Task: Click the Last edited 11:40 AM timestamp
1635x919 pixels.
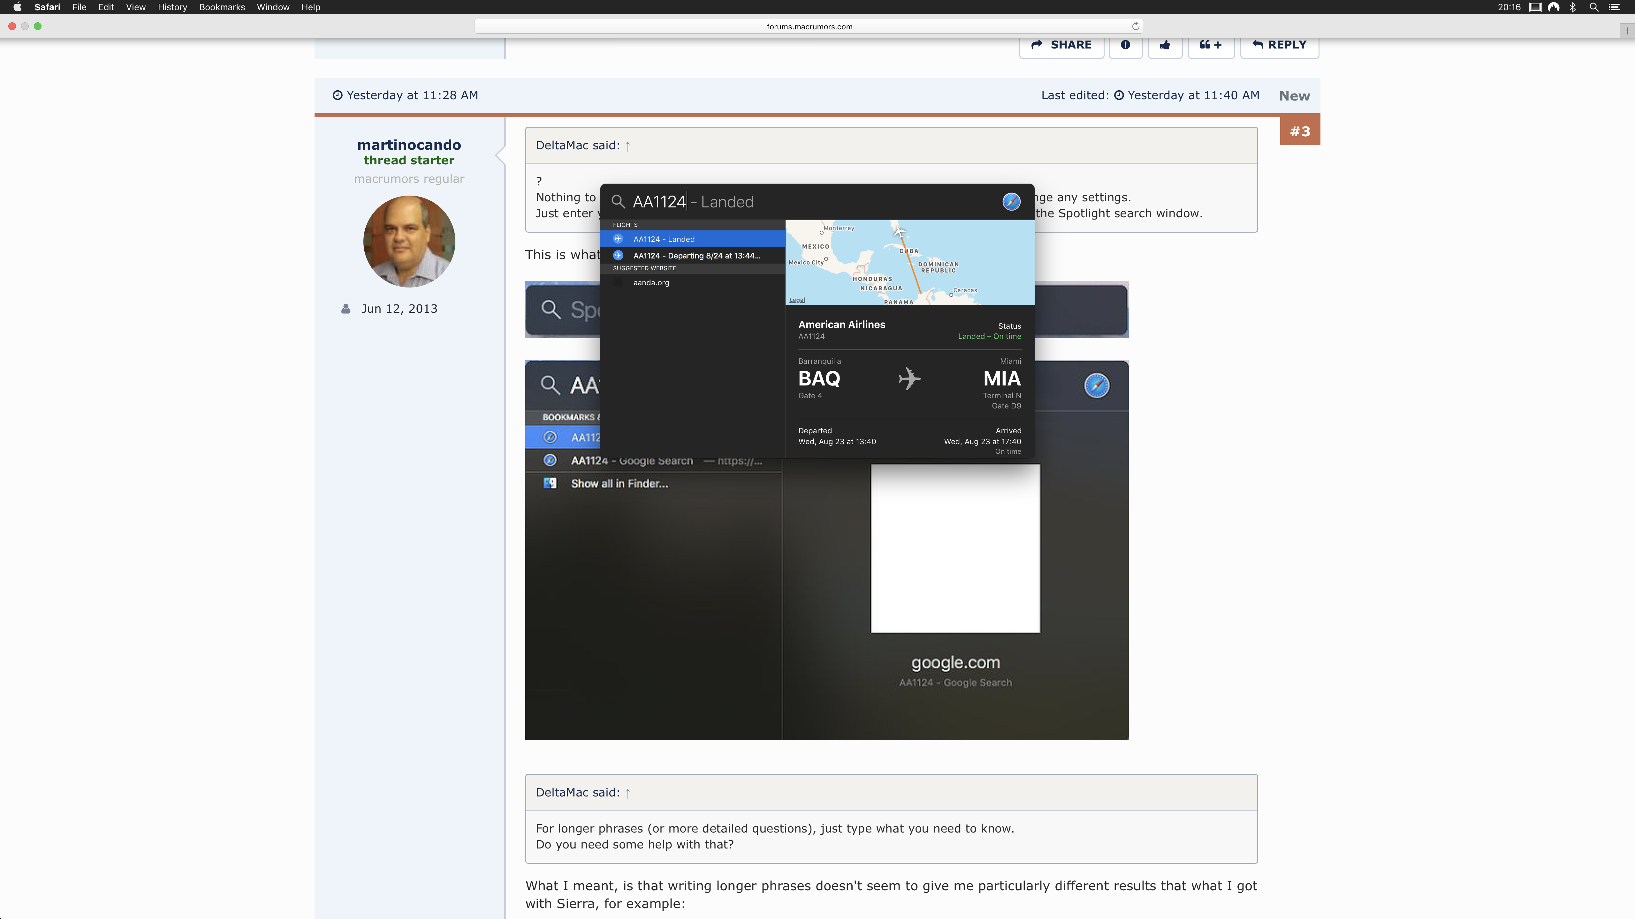Action: tap(1193, 95)
